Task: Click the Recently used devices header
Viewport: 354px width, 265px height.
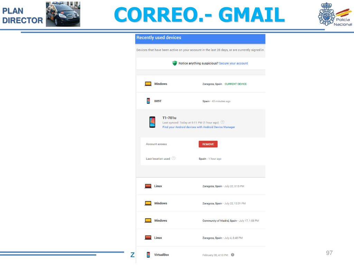Action: [159, 38]
